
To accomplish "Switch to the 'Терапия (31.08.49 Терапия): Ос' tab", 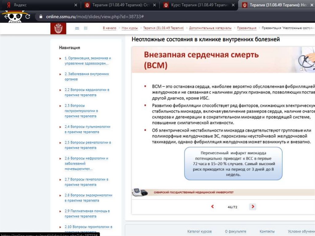I will tap(120, 5).
